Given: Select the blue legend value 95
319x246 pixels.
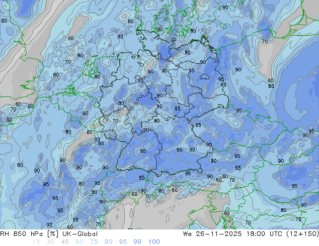Looking at the screenshot, I should tap(123, 242).
